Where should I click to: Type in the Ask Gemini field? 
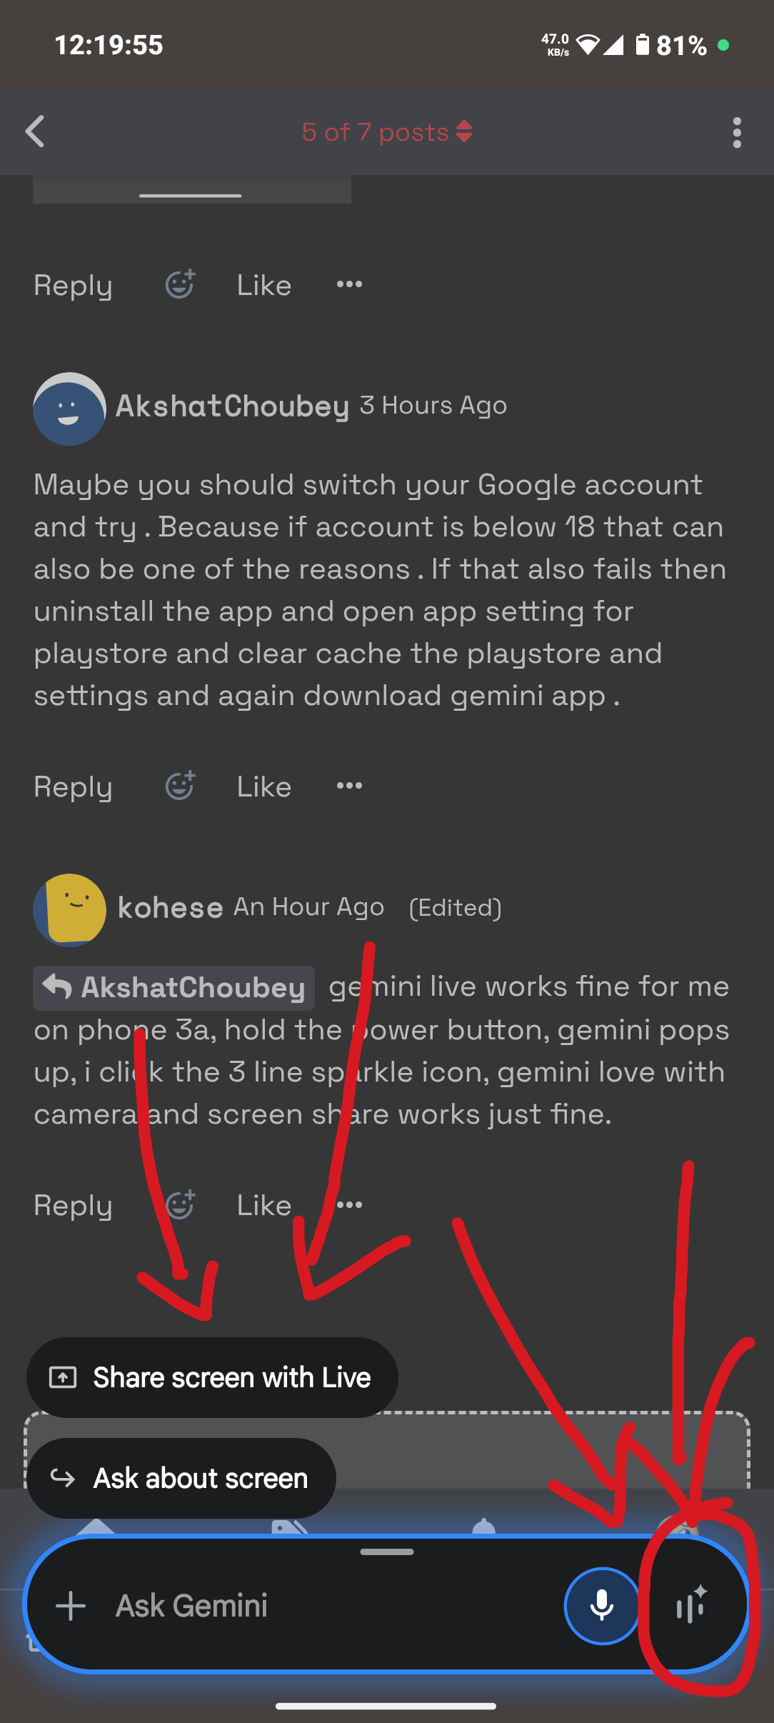pos(321,1606)
